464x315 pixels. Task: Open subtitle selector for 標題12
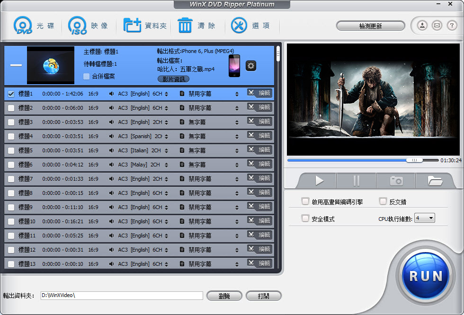(x=237, y=250)
